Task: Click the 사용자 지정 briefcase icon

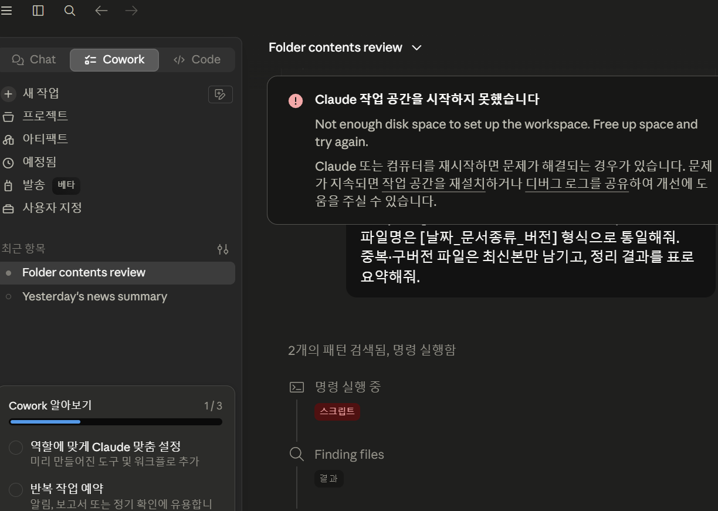Action: coord(8,208)
